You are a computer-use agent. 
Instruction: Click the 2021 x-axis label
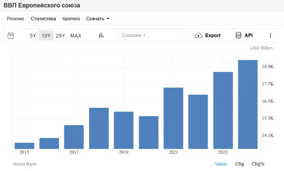coord(173,152)
